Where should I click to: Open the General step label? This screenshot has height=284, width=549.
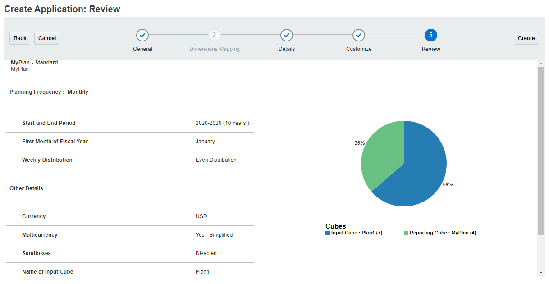142,49
